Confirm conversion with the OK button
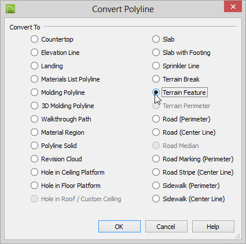This screenshot has width=246, height=244. point(119,227)
